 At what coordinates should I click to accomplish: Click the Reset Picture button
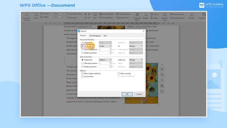point(123,18)
